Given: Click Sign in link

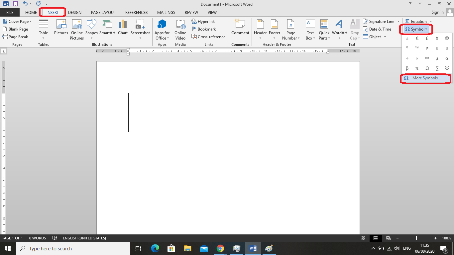Looking at the screenshot, I should point(437,12).
